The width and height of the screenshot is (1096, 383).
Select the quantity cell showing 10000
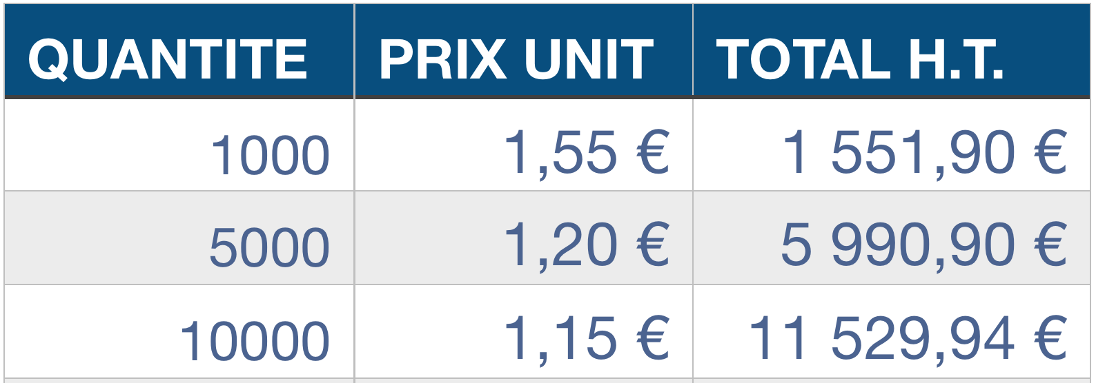click(255, 341)
